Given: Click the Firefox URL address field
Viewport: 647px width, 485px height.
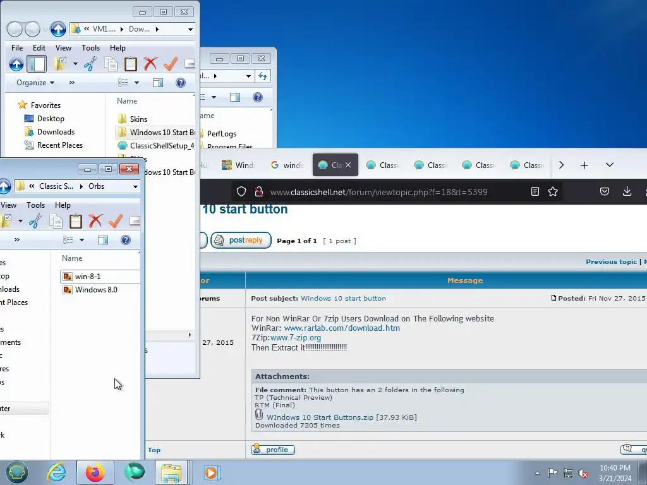Looking at the screenshot, I should point(378,192).
